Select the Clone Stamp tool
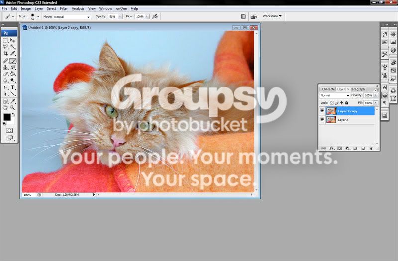The height and width of the screenshot is (261, 398). pos(5,67)
